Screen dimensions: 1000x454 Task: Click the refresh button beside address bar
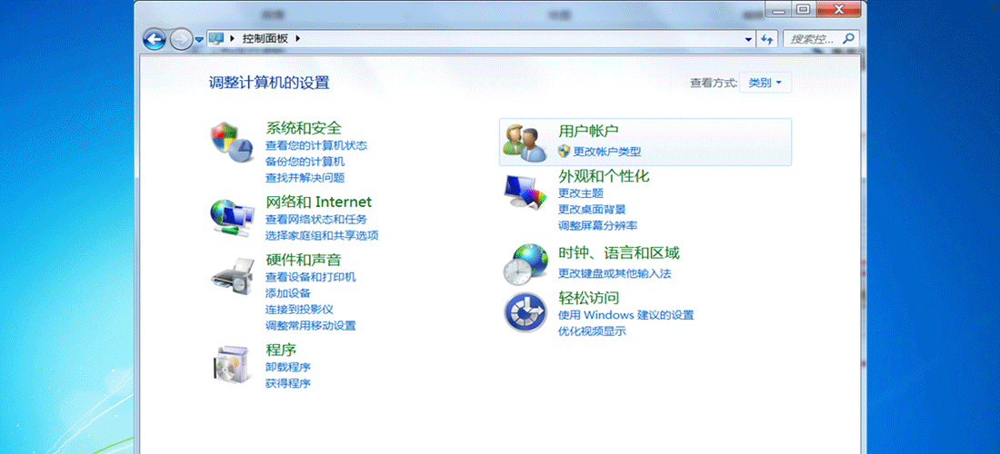(x=768, y=39)
